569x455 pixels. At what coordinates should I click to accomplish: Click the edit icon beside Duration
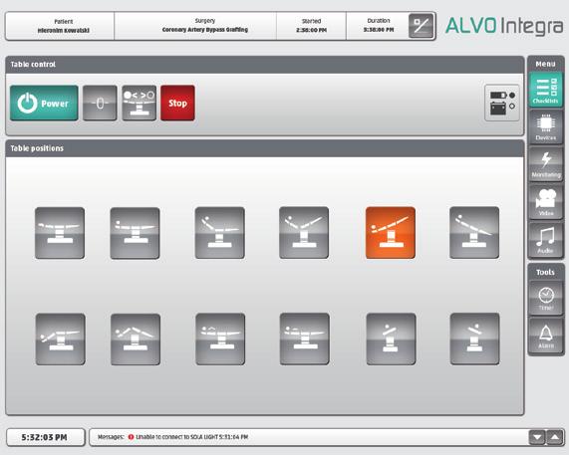tap(421, 26)
